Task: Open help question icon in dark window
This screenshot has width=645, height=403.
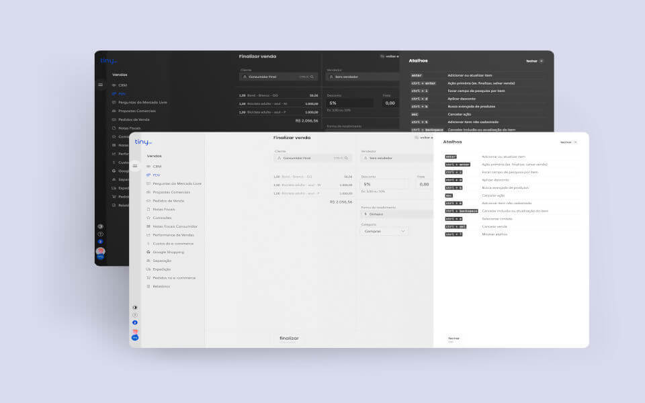Action: [x=100, y=234]
